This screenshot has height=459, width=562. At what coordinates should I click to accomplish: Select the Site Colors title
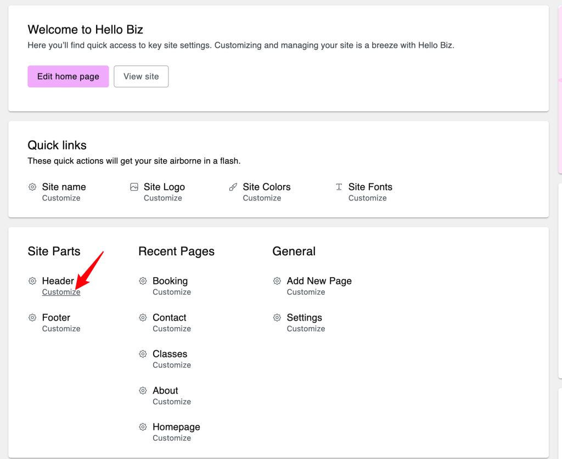[267, 187]
